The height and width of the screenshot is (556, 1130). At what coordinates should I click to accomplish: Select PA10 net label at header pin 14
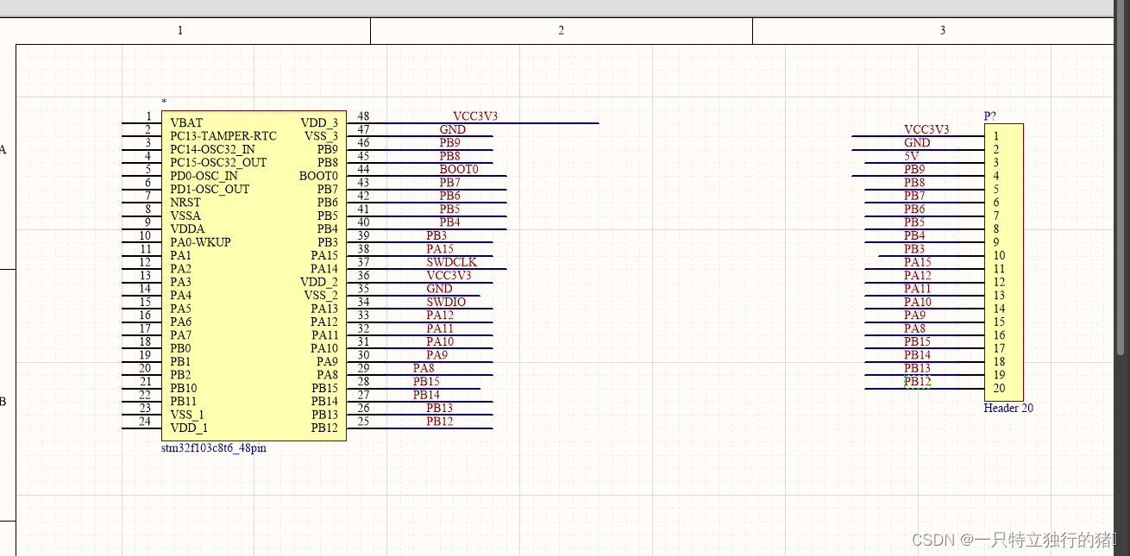point(918,303)
